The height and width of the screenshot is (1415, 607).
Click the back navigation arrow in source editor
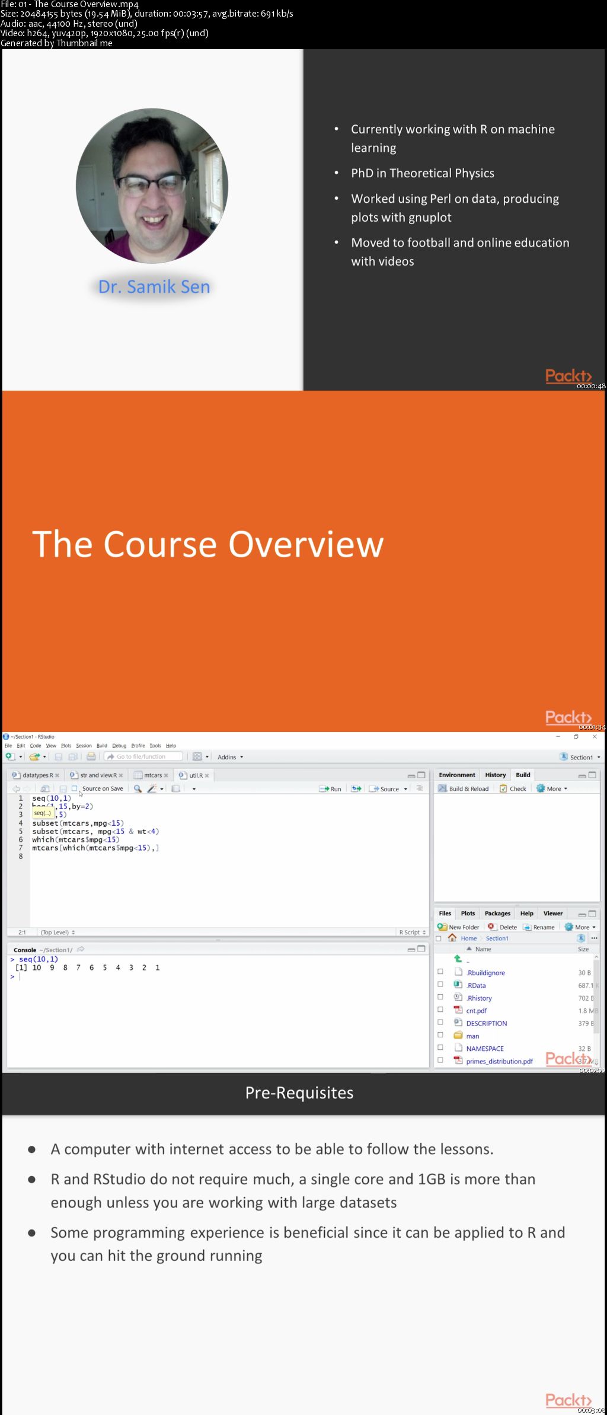tap(16, 789)
